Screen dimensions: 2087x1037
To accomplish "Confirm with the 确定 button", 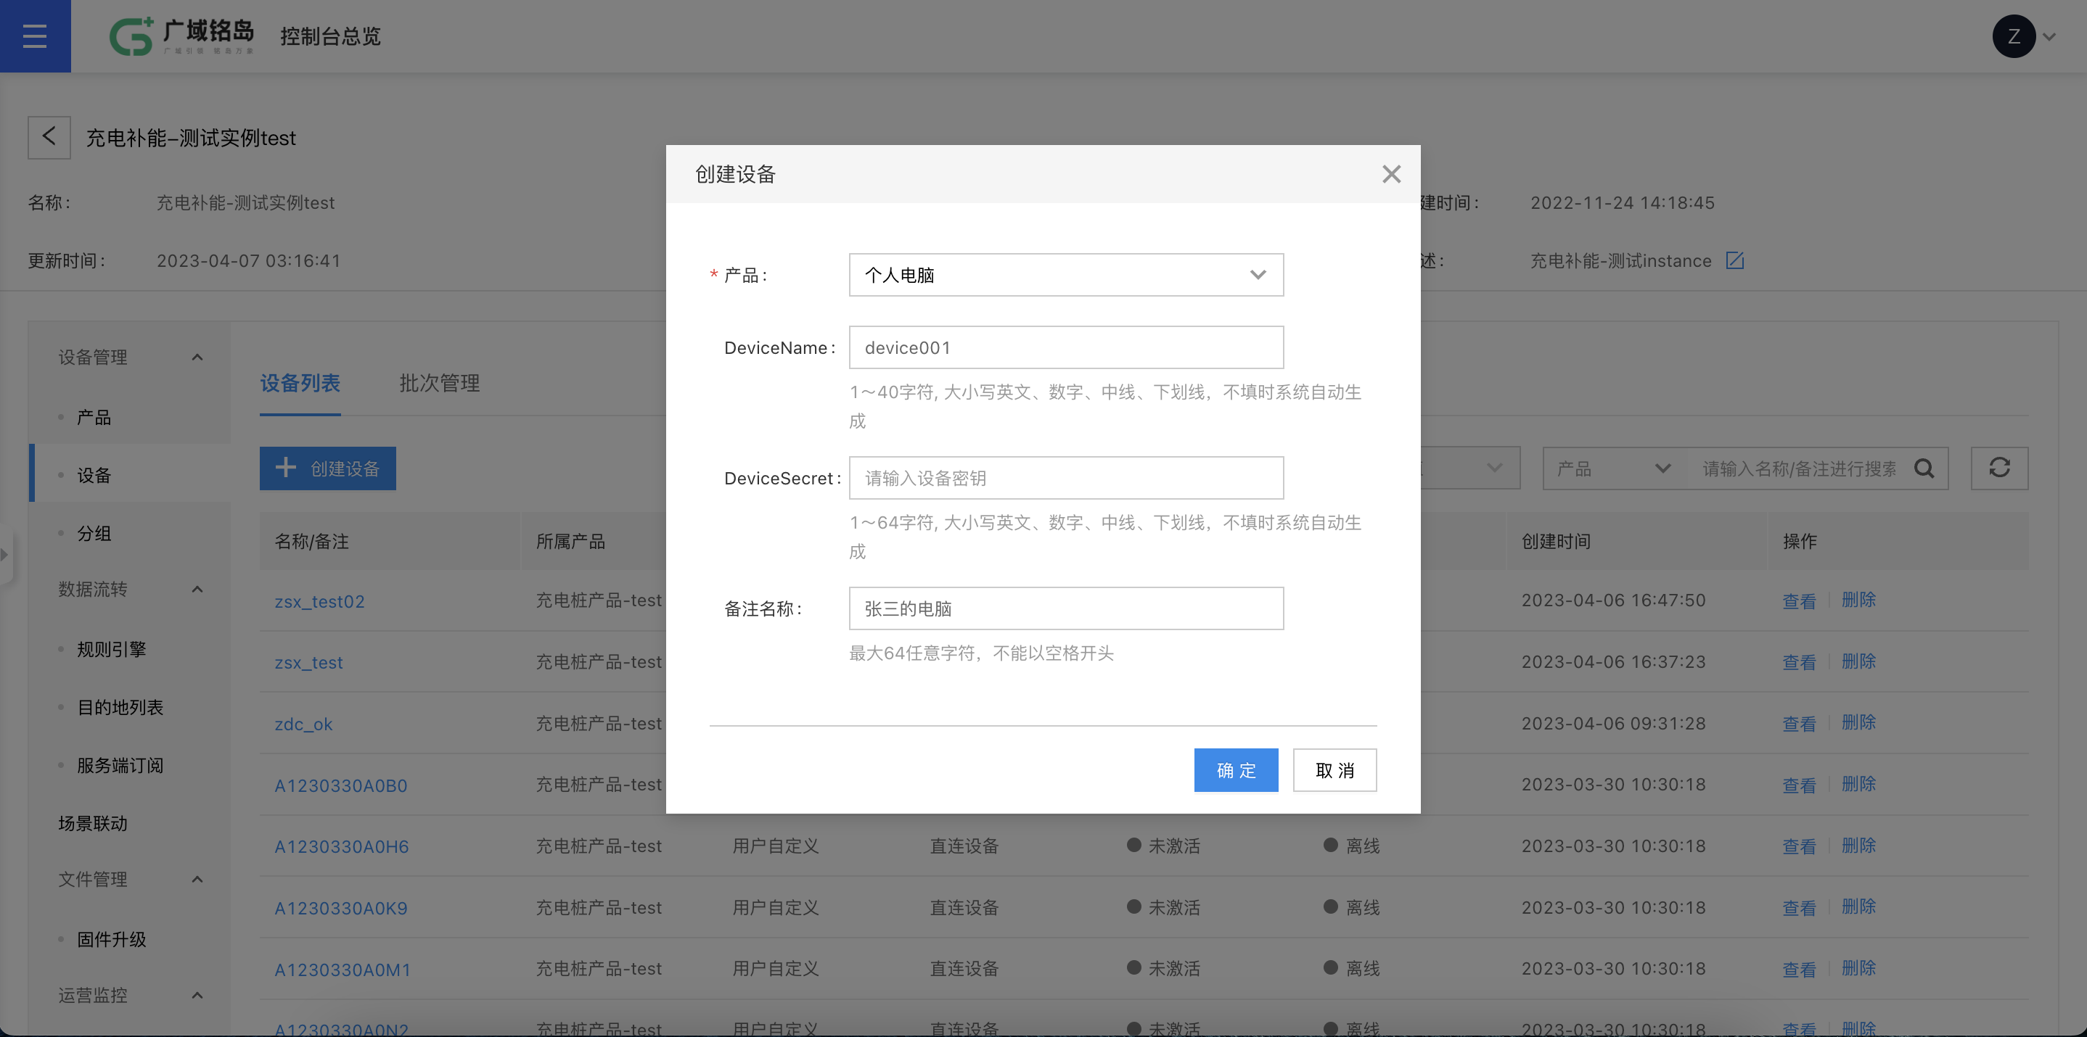I will pos(1236,770).
